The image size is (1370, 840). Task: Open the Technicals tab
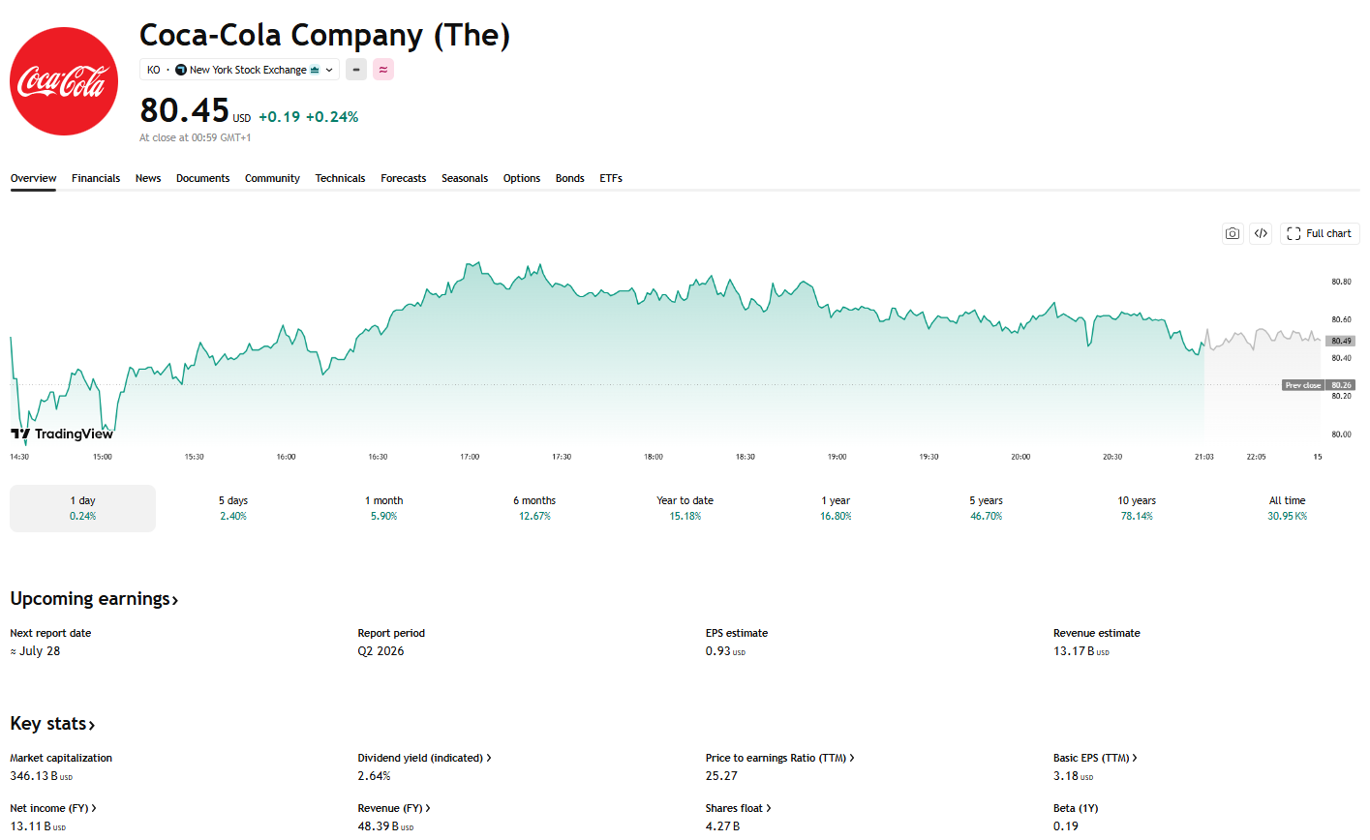340,178
